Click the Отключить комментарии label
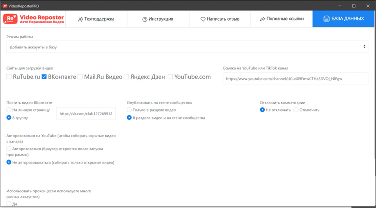This screenshot has height=208, width=376. pyautogui.click(x=282, y=103)
